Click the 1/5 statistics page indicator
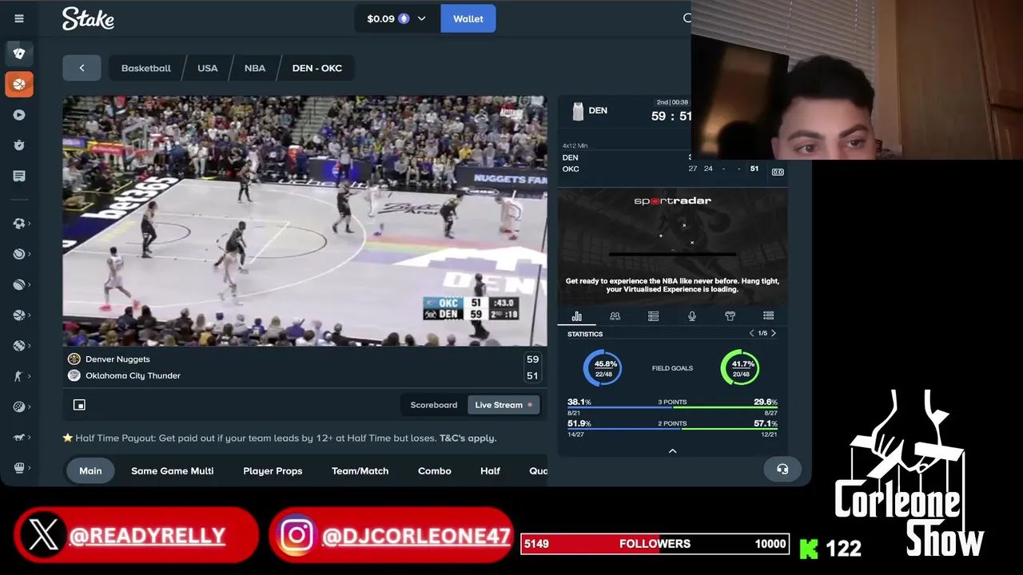 762,333
